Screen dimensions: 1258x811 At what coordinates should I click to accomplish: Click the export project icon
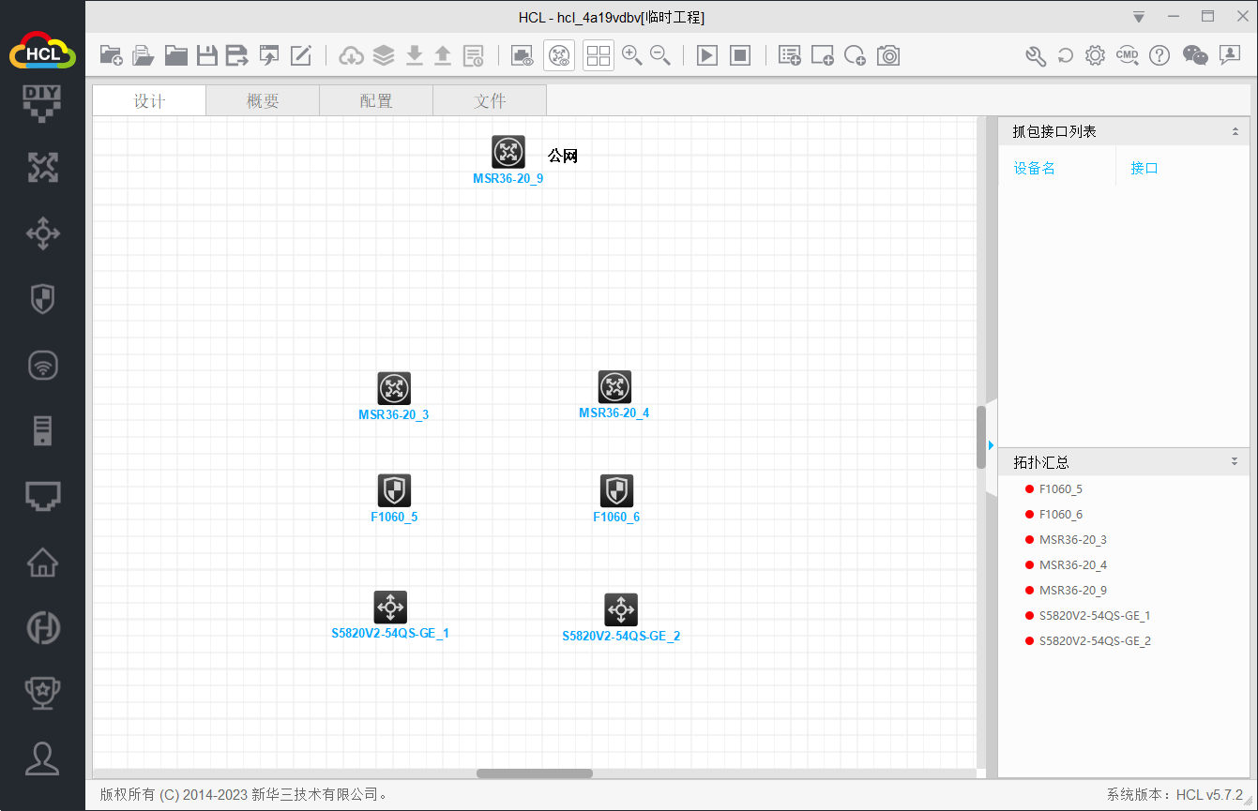[x=270, y=55]
